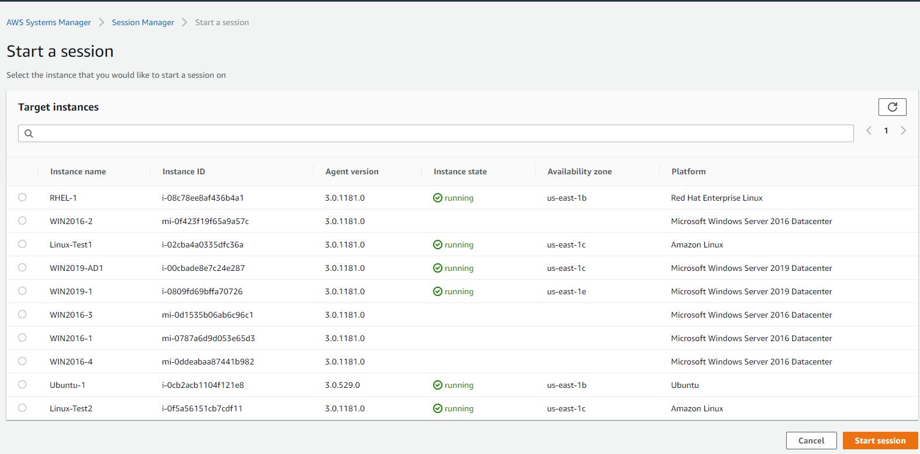920x454 pixels.
Task: Click the Linux-Test2 instance name
Action: click(x=71, y=408)
